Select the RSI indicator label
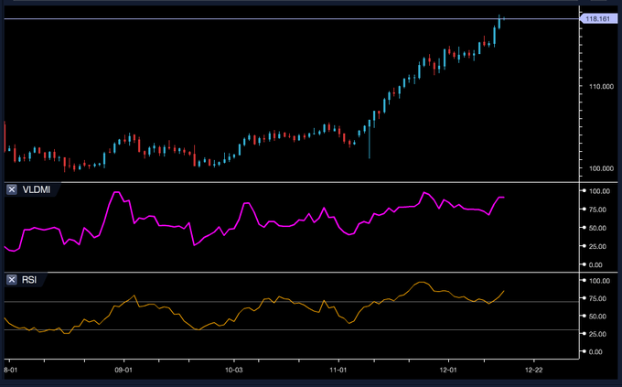Screen dimensions: 622x387 pos(29,280)
